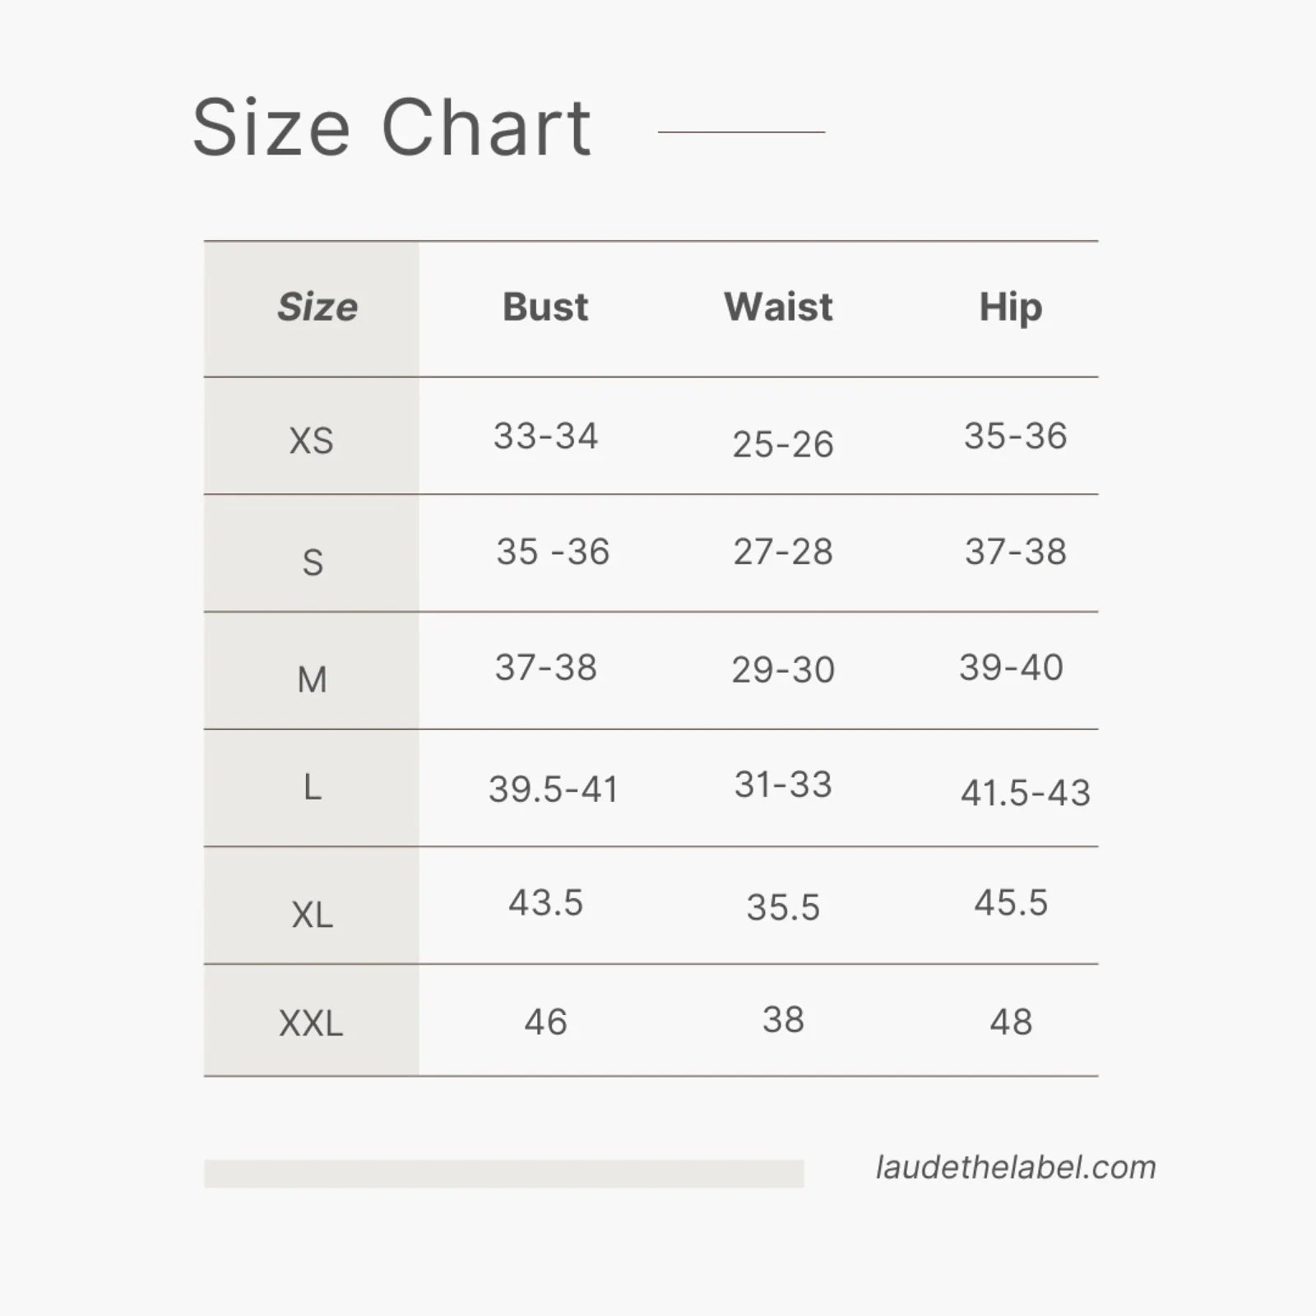The image size is (1316, 1316).
Task: Select the L size row label
Action: click(312, 788)
